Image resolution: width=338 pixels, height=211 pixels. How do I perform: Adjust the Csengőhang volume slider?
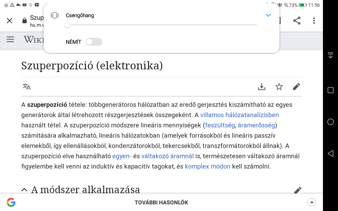67,25
